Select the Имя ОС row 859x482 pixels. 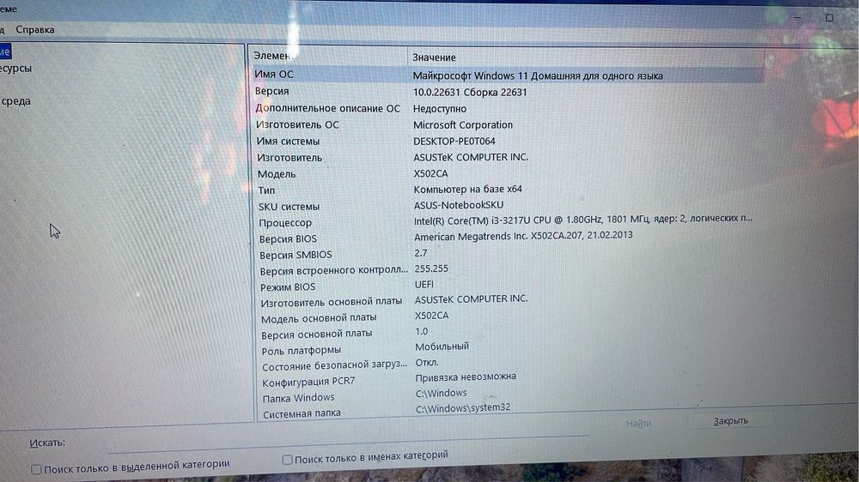tap(508, 75)
